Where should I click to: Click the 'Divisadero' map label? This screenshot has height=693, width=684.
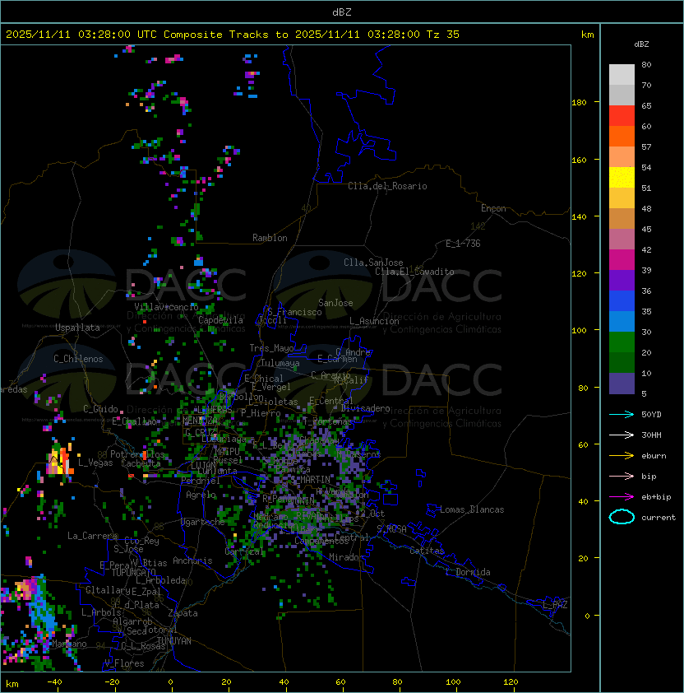366,408
